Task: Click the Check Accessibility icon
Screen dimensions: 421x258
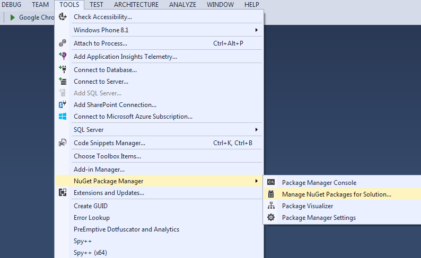Action: pos(63,16)
